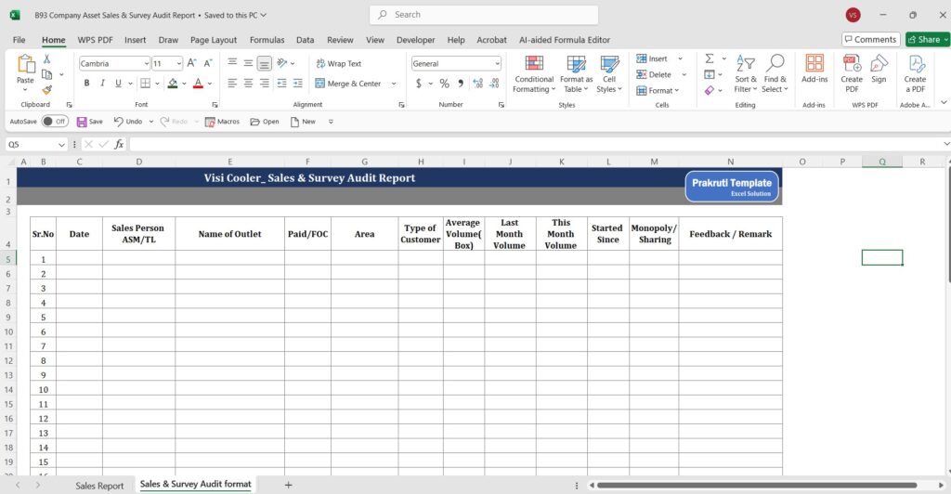This screenshot has width=951, height=494.
Task: Expand the Cambria font name dropdown
Action: click(x=146, y=64)
